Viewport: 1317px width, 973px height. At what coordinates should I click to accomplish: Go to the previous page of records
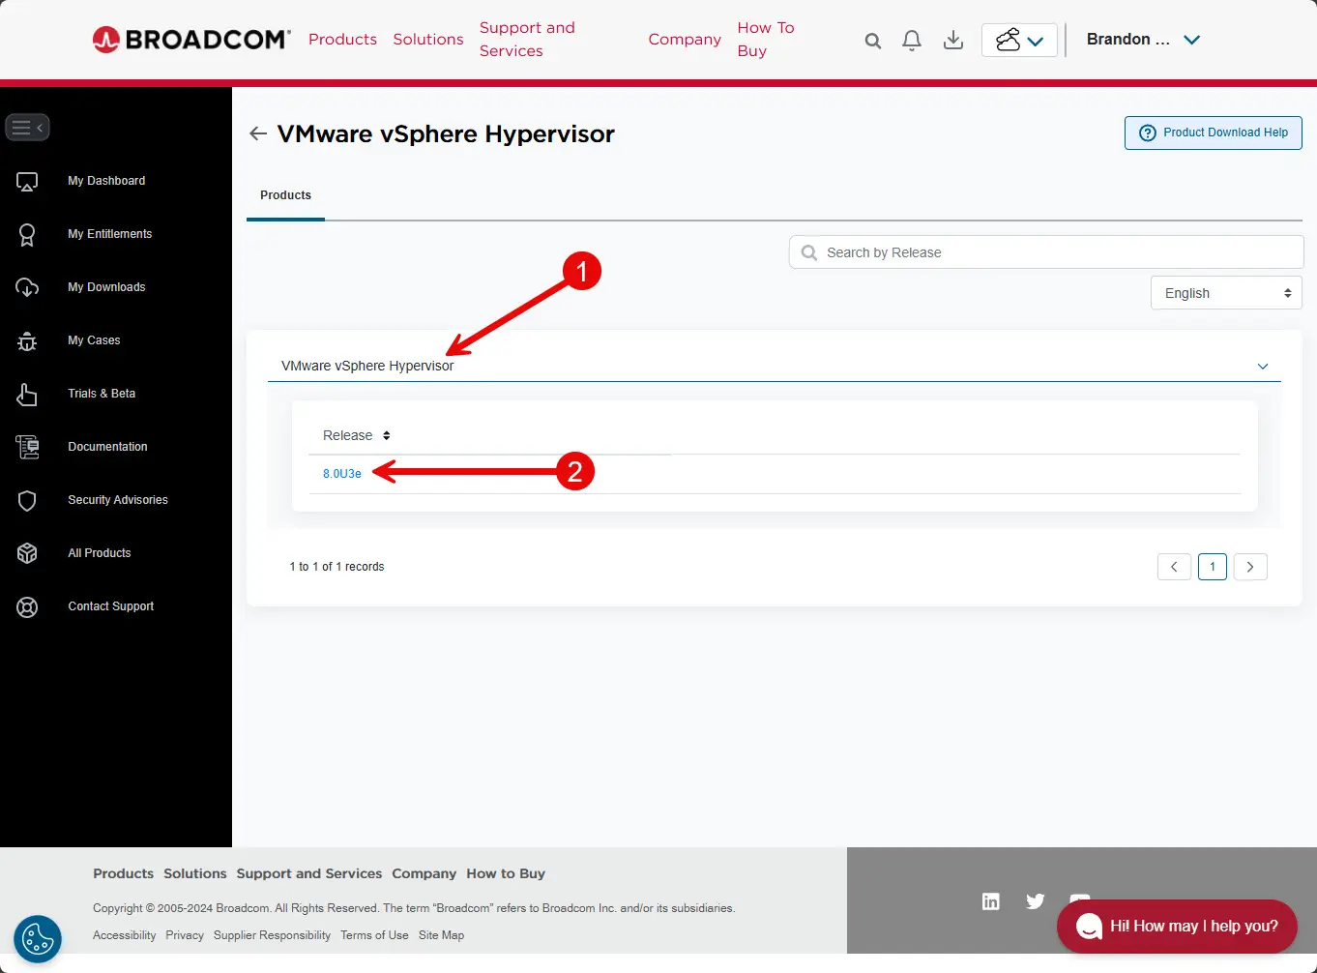click(1174, 567)
